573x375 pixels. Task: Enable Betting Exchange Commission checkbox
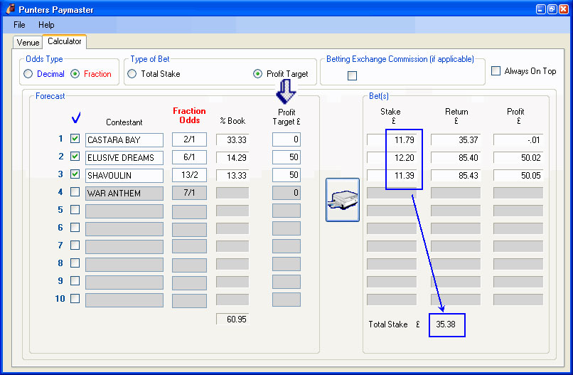coord(352,75)
